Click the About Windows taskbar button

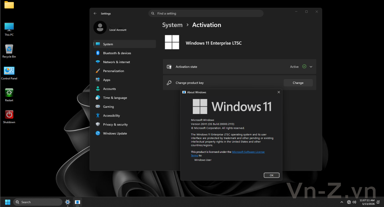(77, 202)
